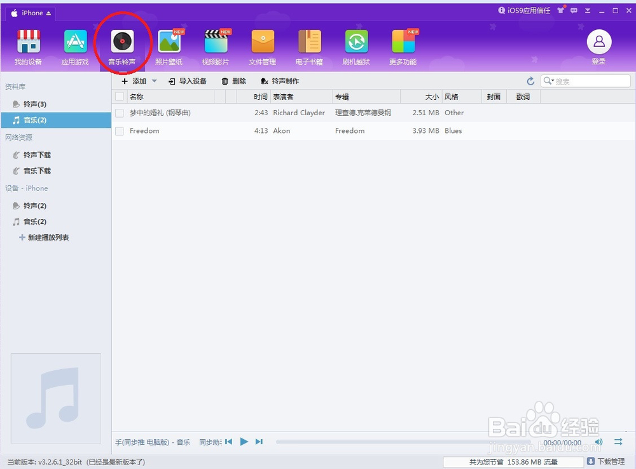Viewport: 636px width, 469px height.
Task: Click the refresh icon beside search box
Action: [x=530, y=81]
